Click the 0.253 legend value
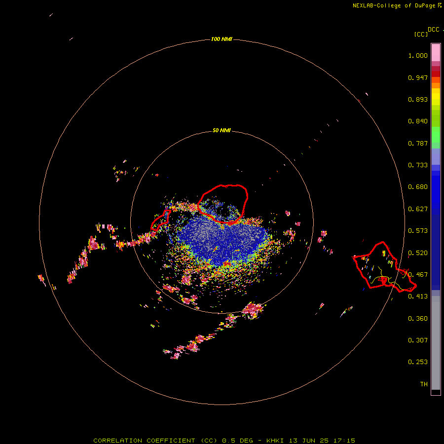 pos(418,362)
